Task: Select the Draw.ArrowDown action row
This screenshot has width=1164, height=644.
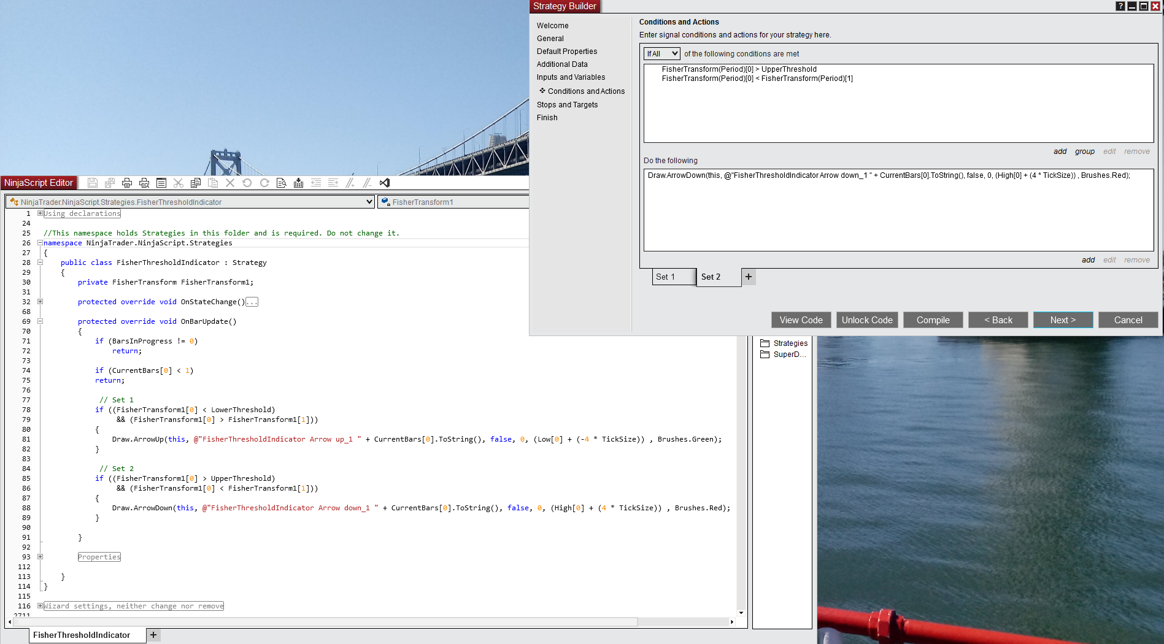Action: click(x=888, y=175)
